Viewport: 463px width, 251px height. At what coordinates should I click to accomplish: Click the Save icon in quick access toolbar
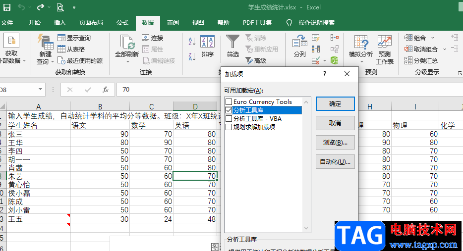click(x=7, y=7)
